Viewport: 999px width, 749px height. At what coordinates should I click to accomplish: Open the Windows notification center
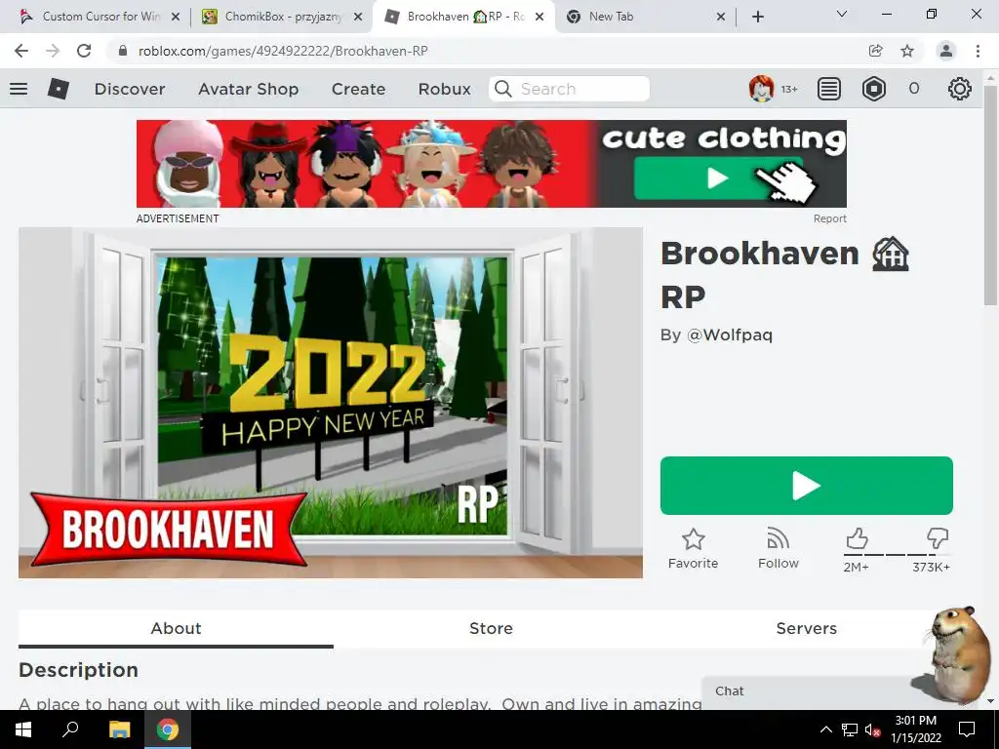967,729
